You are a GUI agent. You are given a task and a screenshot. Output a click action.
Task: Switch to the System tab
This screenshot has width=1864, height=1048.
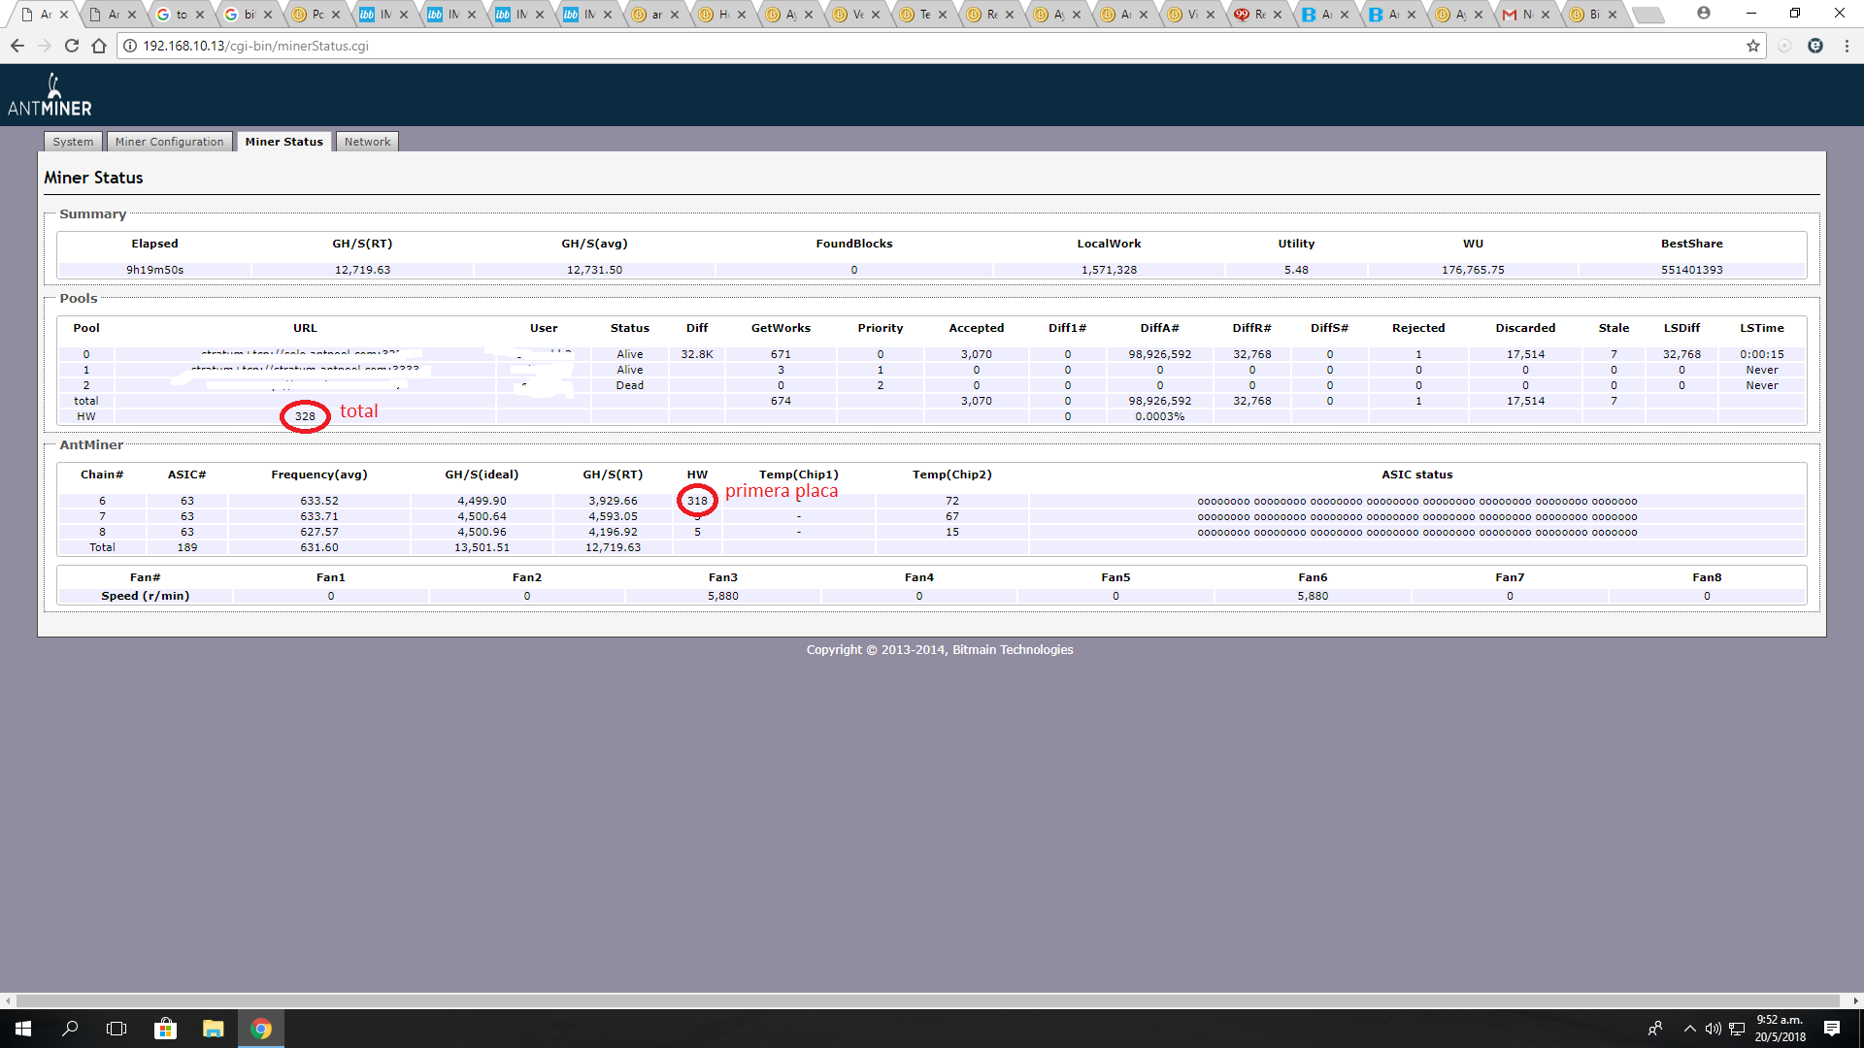coord(73,142)
